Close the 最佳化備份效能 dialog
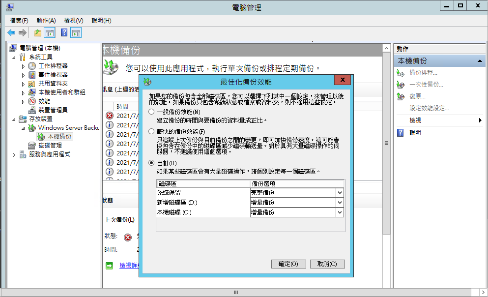Screen dimensions: 488x297 click(x=343, y=80)
